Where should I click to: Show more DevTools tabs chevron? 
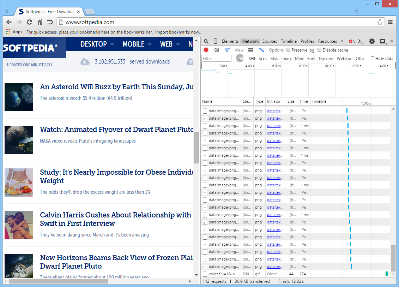(342, 41)
